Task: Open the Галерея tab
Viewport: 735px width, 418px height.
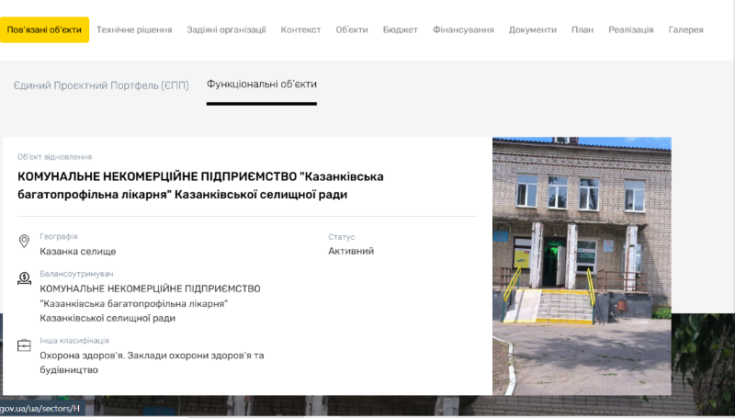Action: (x=685, y=29)
